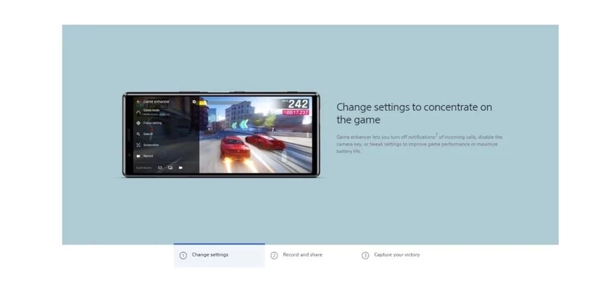Viewport: 602px width, 288px height.
Task: Tap the Screenshot frame icon
Action: click(138, 145)
